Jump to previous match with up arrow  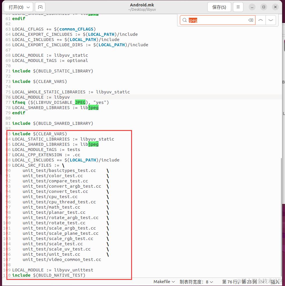(x=260, y=20)
